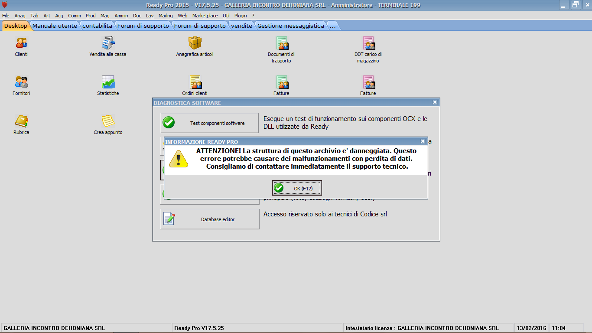
Task: Open the Ordini clienti icon
Action: point(195,82)
